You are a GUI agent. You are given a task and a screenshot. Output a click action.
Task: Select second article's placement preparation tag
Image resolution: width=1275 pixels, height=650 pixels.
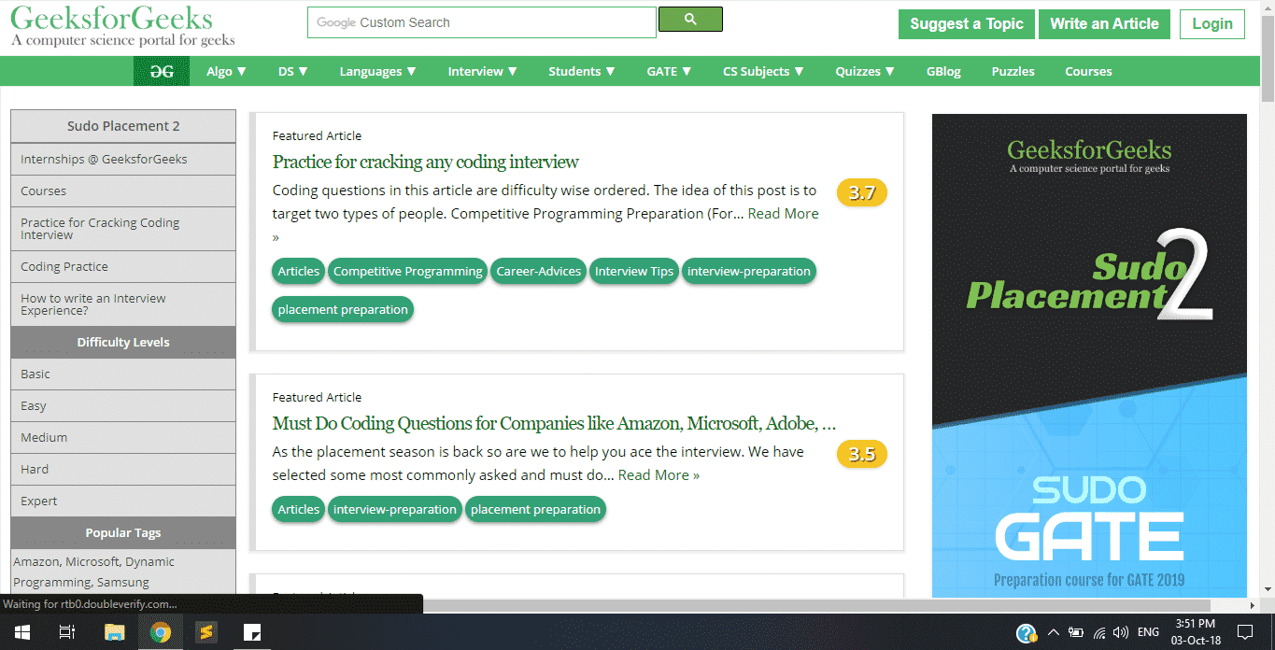click(x=535, y=509)
